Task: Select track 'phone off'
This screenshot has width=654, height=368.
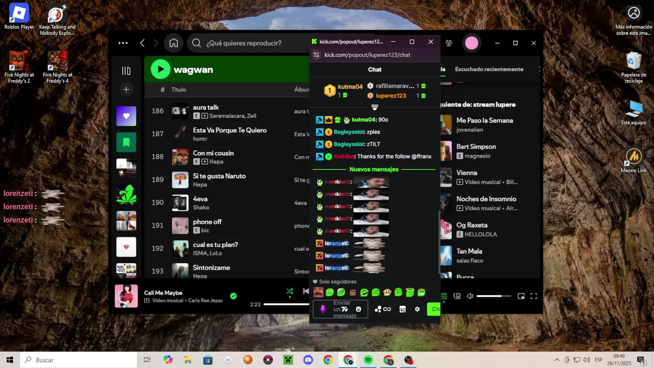Action: pyautogui.click(x=207, y=222)
